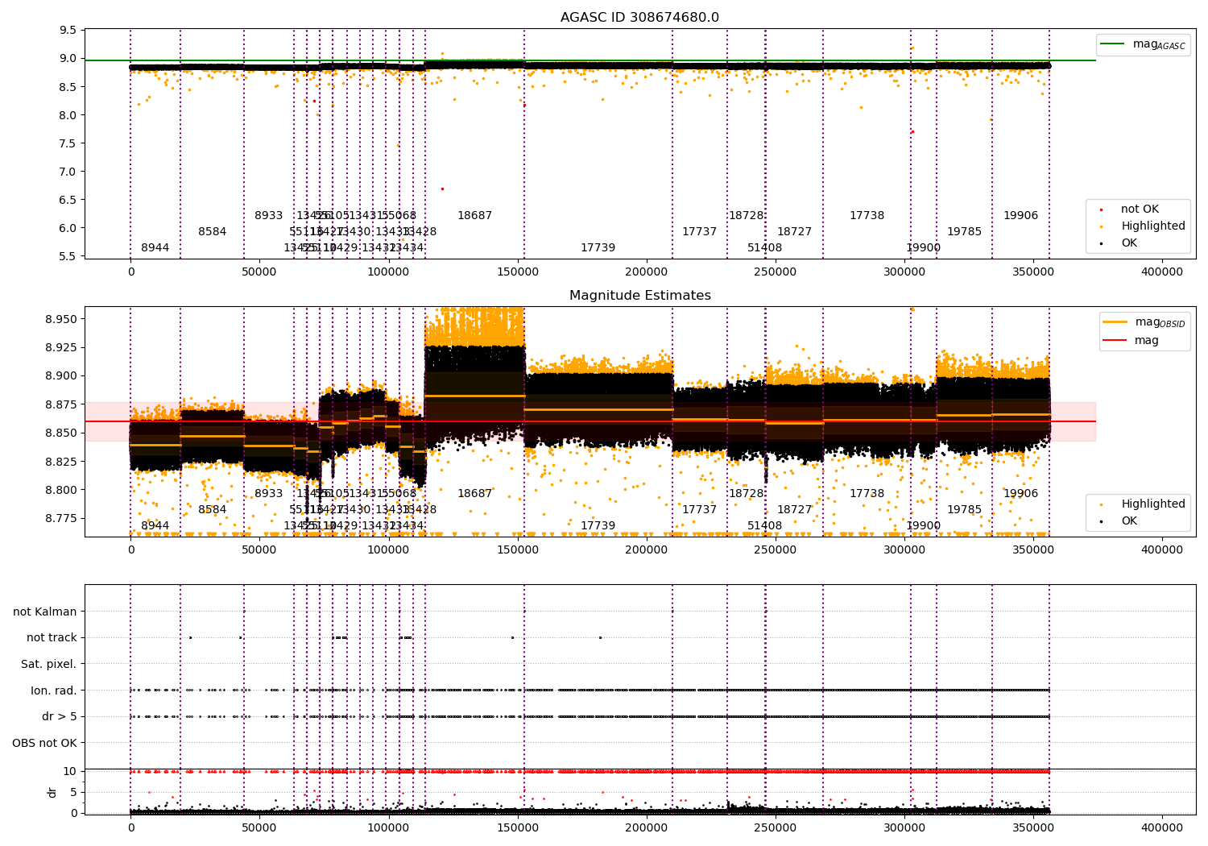1208x846 pixels.
Task: Click the 7.5 y-axis tick label
Action: [x=68, y=143]
